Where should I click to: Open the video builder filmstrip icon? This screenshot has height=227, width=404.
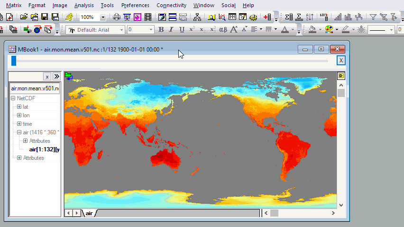148,17
